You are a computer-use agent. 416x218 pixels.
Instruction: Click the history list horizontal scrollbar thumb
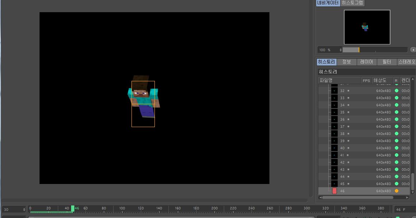click(x=358, y=197)
